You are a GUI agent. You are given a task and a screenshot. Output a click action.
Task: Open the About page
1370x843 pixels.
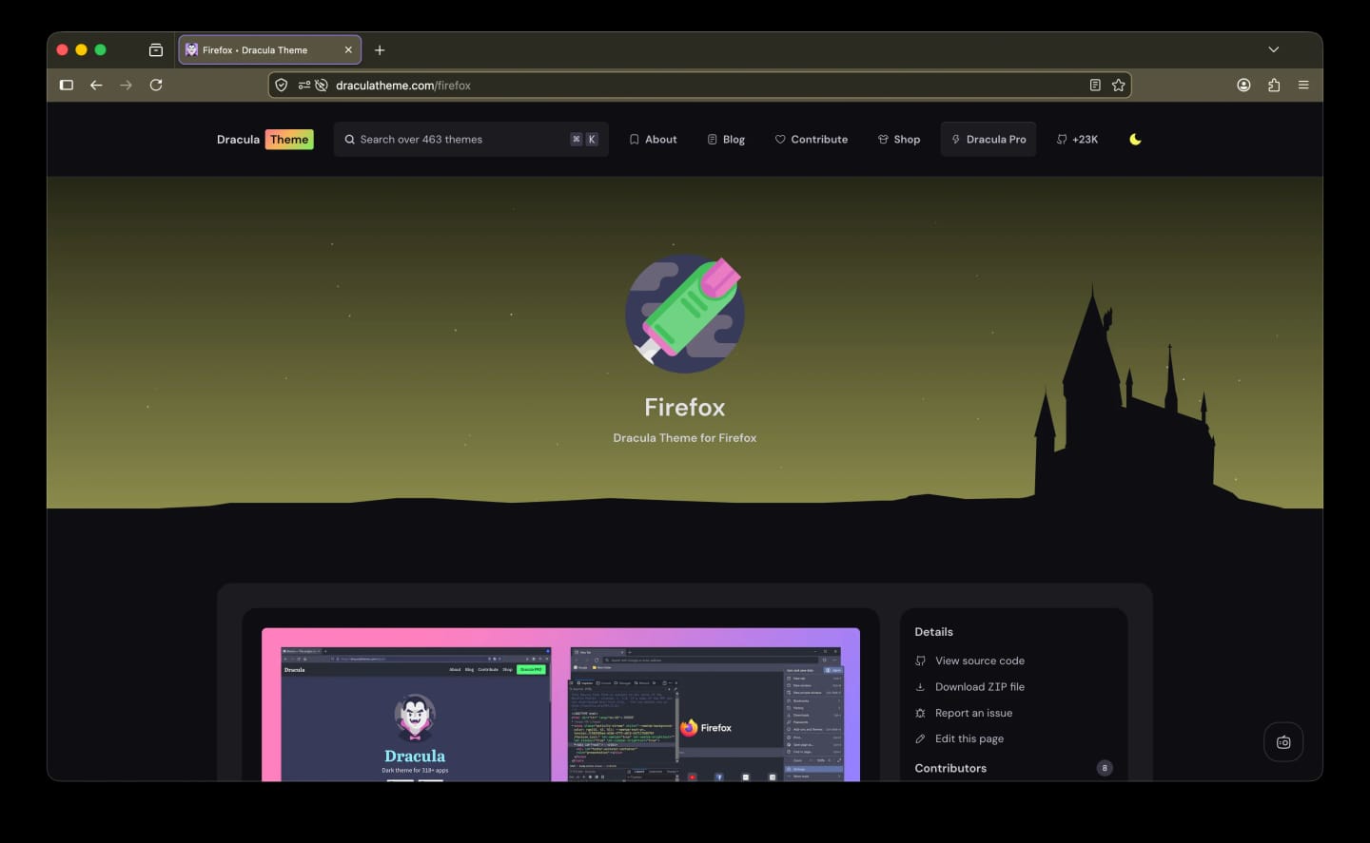click(x=653, y=139)
